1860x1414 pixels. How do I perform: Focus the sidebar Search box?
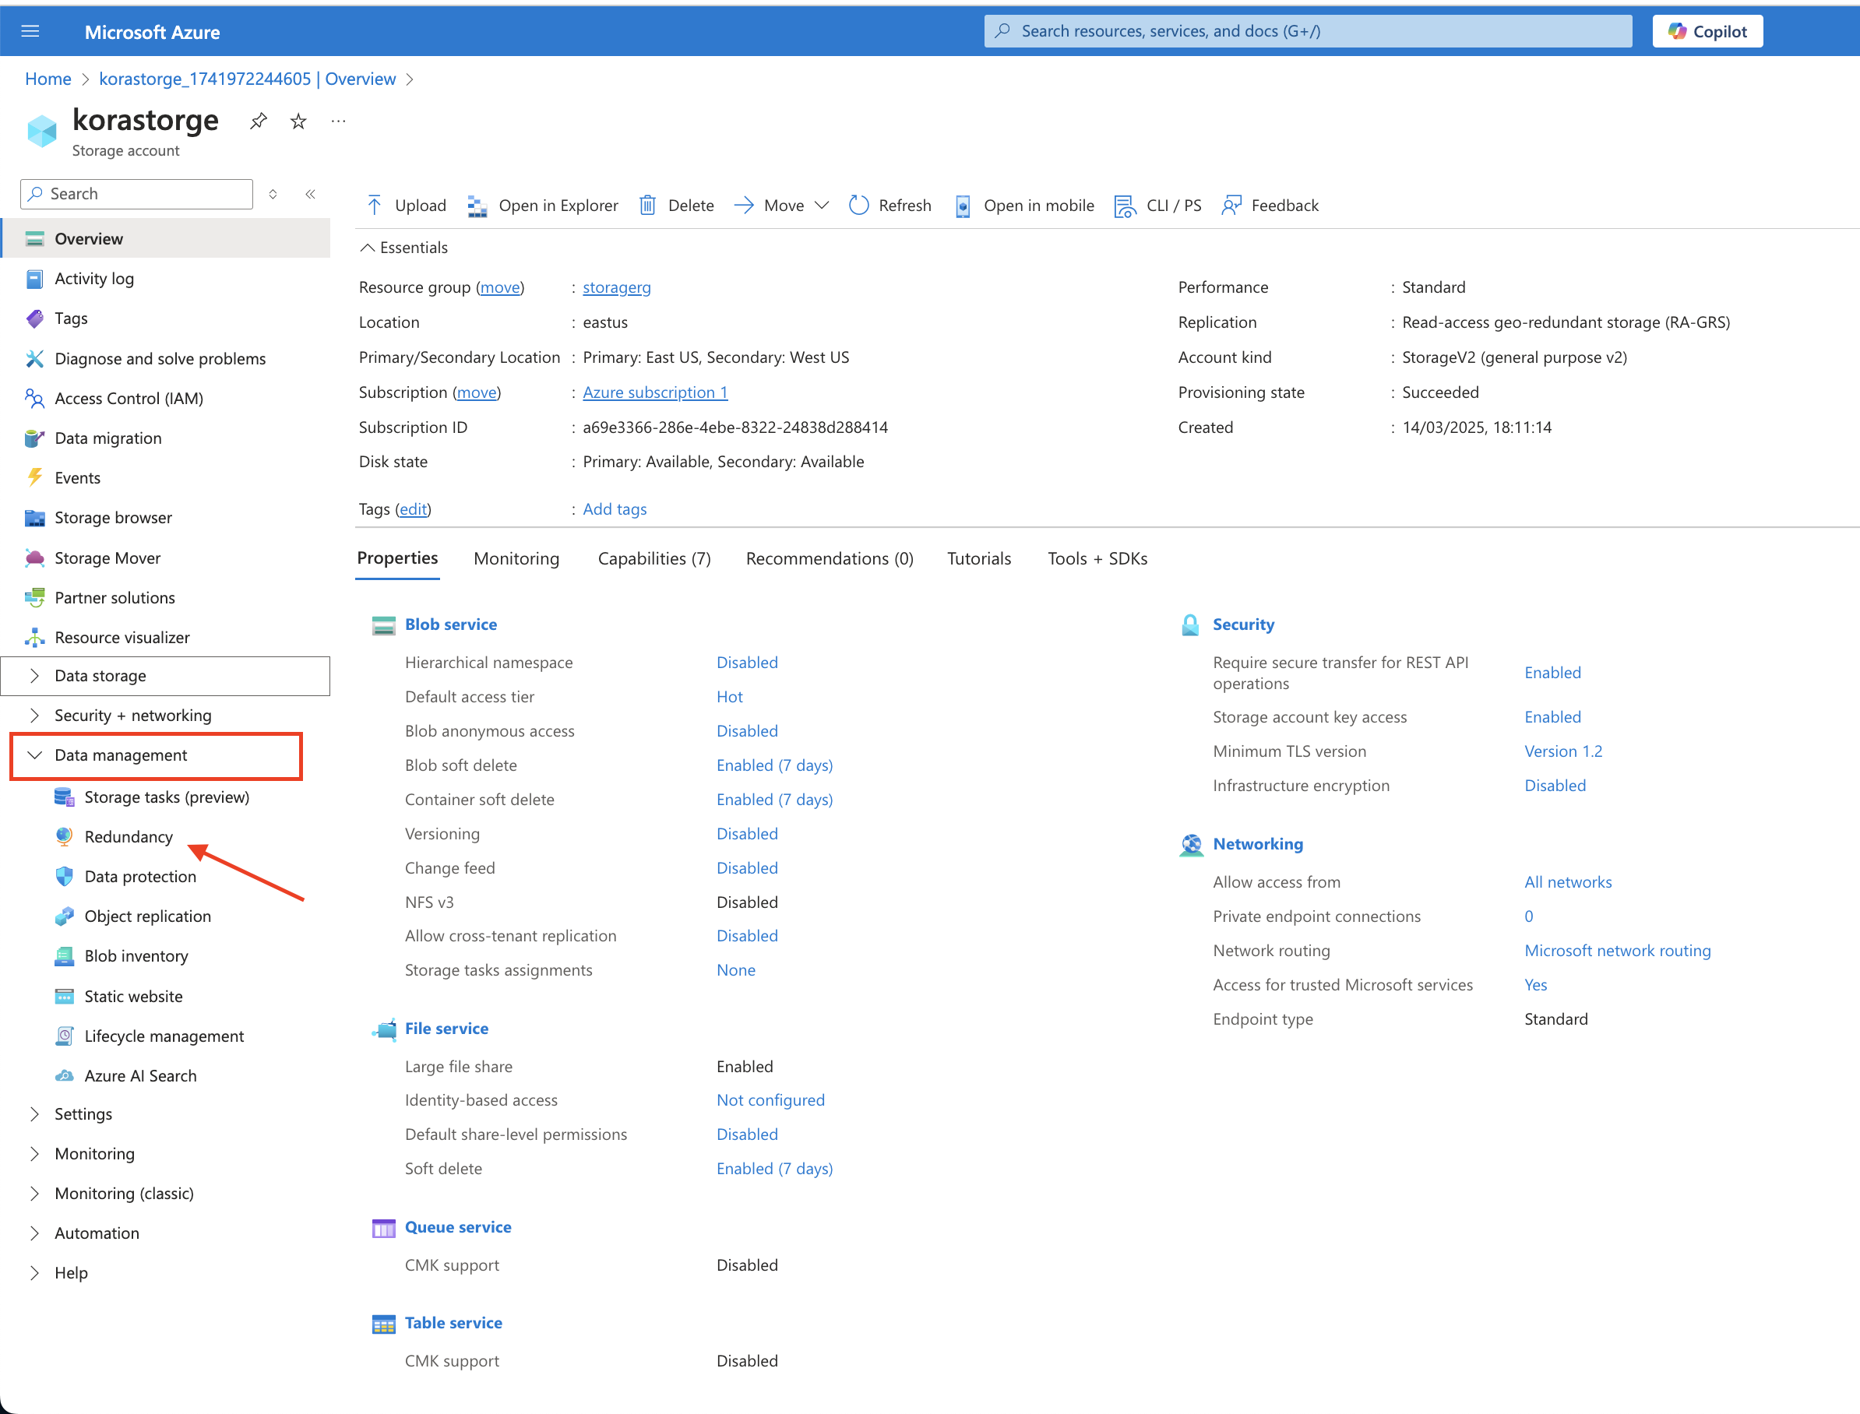click(136, 195)
